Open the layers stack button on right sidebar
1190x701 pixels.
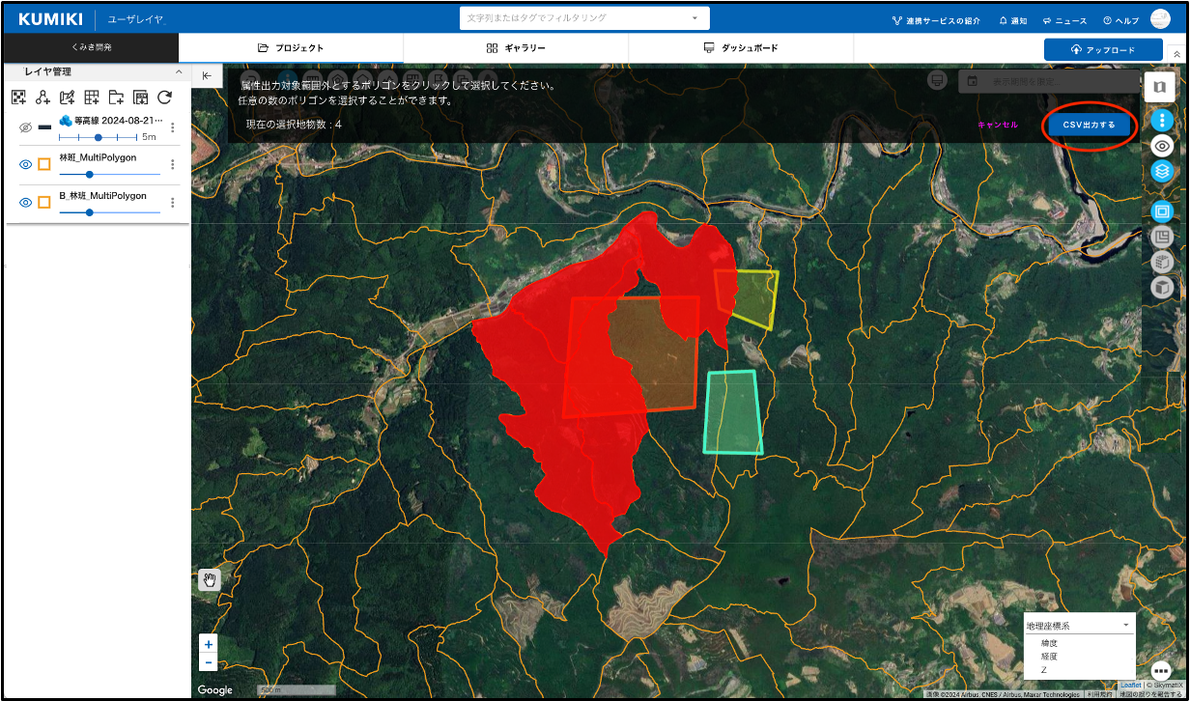coord(1162,172)
